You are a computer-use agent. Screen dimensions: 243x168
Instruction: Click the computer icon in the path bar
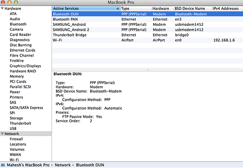tap(3, 165)
